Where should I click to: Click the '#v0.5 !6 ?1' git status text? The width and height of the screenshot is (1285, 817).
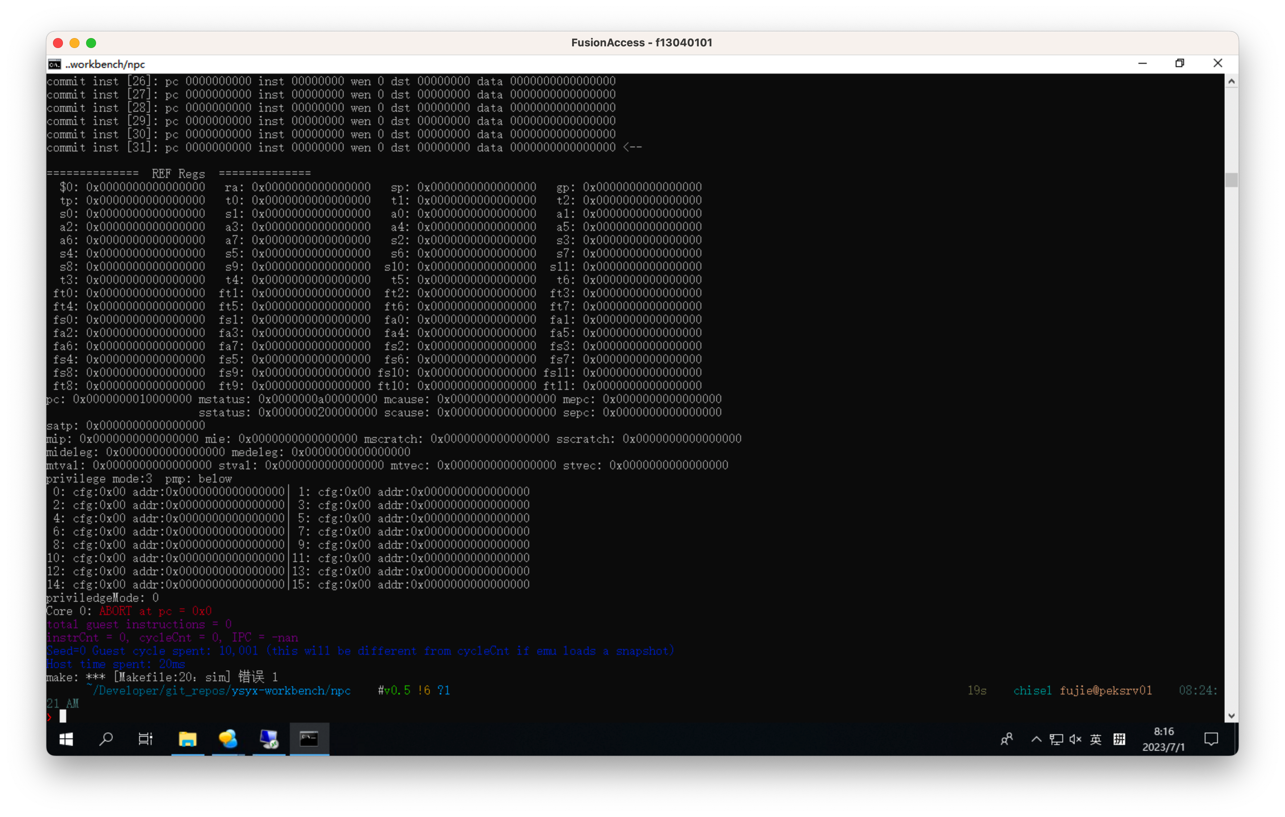click(414, 690)
